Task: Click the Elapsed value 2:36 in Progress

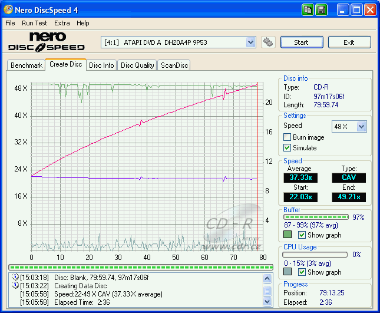Action: (326, 302)
